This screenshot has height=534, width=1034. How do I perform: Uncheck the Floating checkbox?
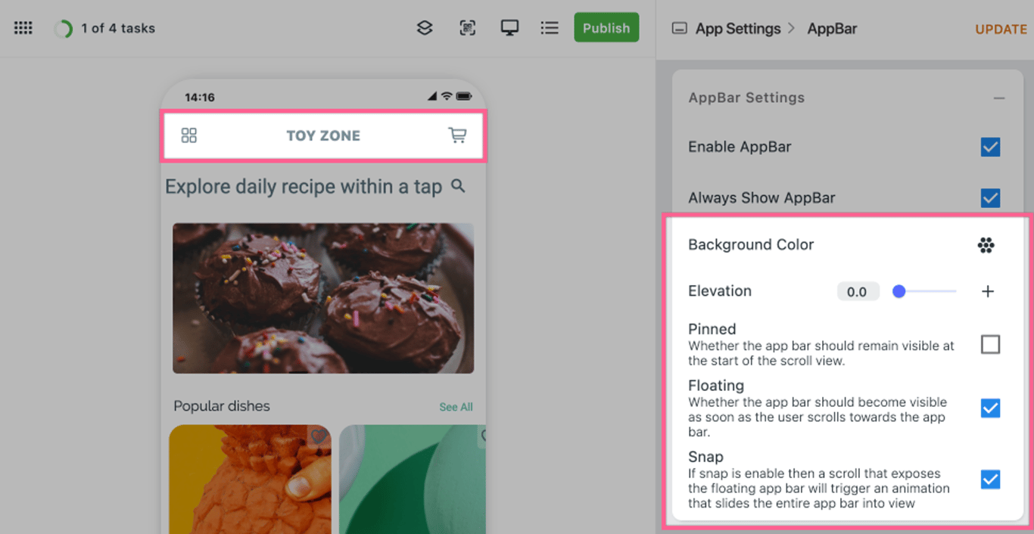(990, 408)
